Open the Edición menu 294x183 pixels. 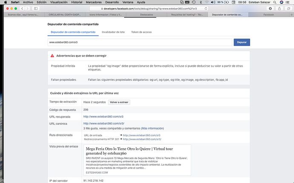click(x=42, y=2)
